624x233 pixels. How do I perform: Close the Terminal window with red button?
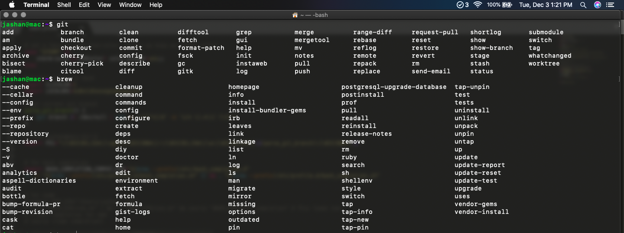(x=6, y=15)
